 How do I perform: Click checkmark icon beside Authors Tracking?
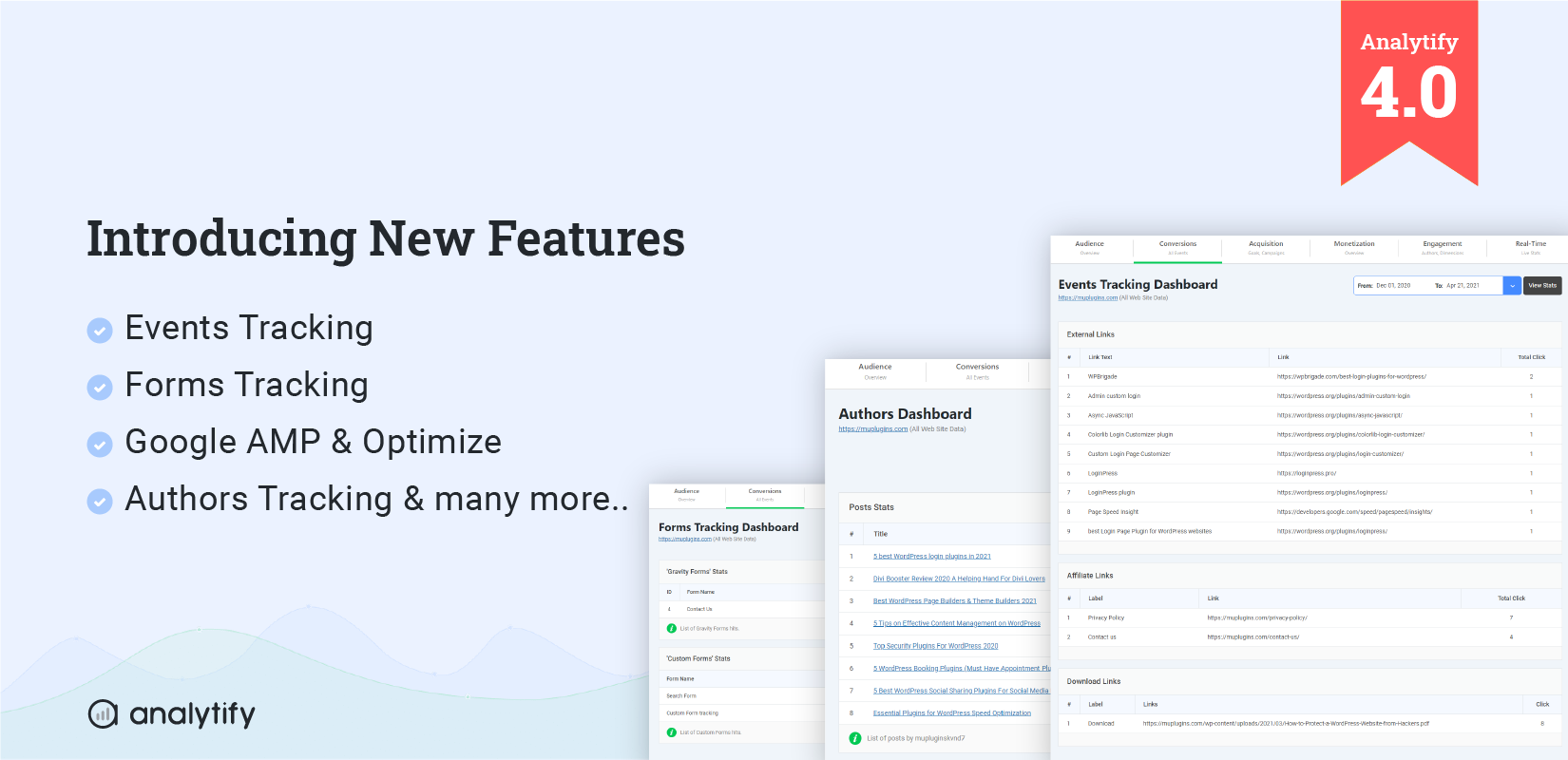tap(100, 501)
